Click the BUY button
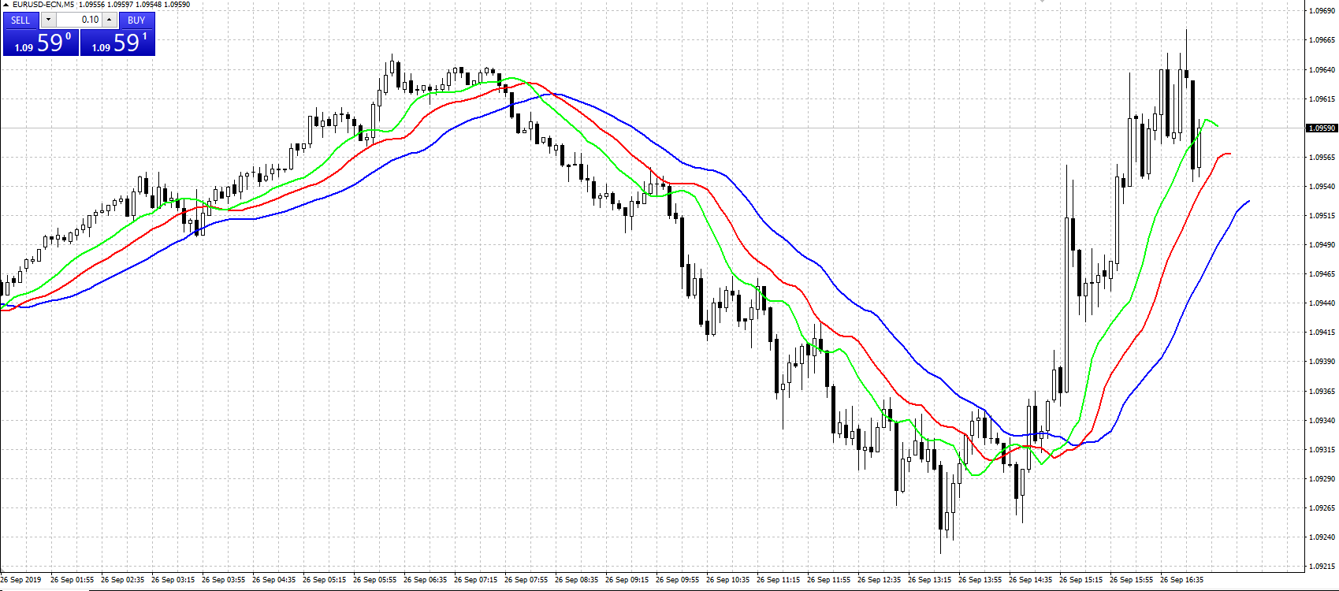1339x591 pixels. click(136, 20)
